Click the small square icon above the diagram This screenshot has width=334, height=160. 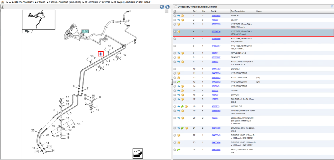click(167, 11)
